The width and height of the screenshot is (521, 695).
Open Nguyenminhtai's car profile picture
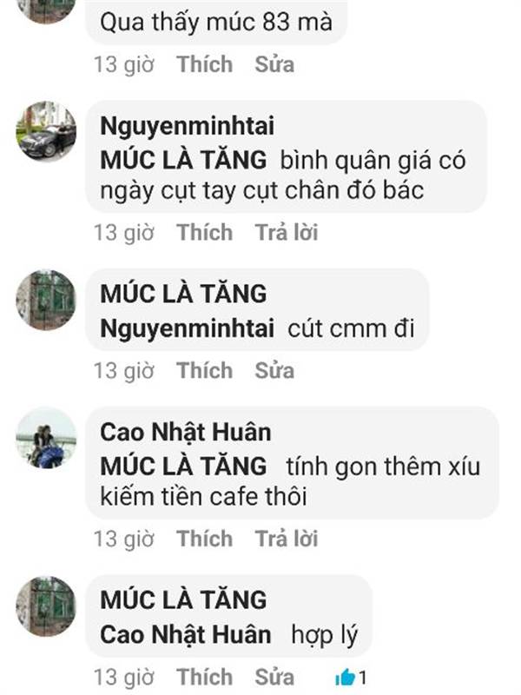click(x=46, y=132)
